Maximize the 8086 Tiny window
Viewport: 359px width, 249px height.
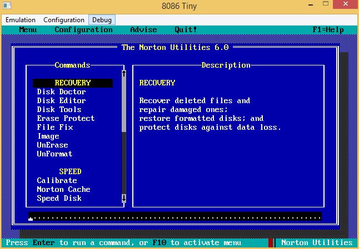(326, 4)
